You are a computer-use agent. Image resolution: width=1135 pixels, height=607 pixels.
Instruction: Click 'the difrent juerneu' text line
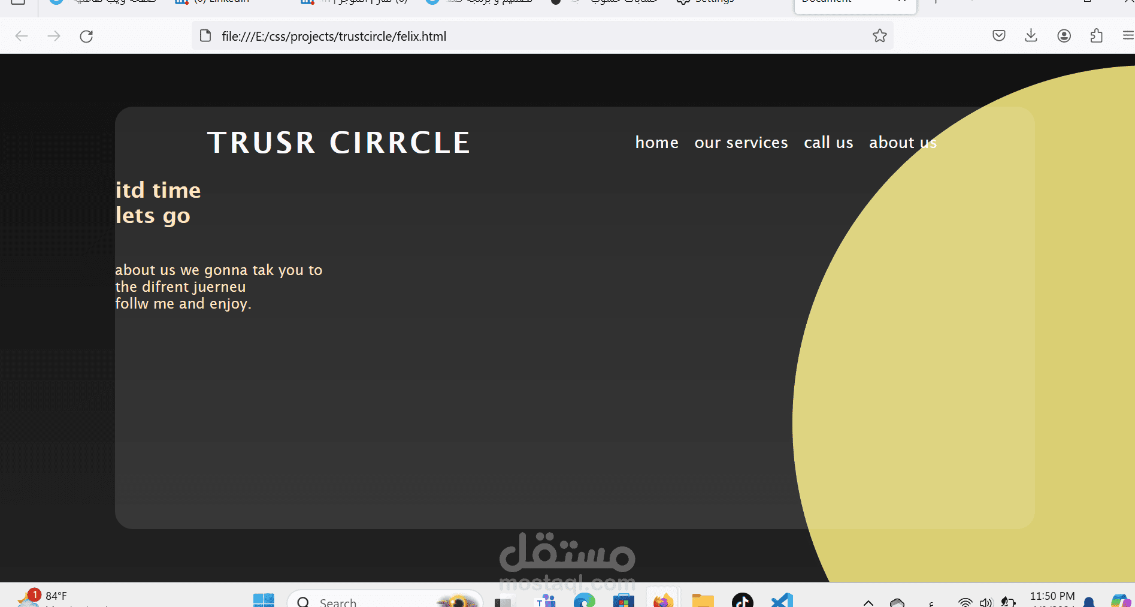[180, 287]
